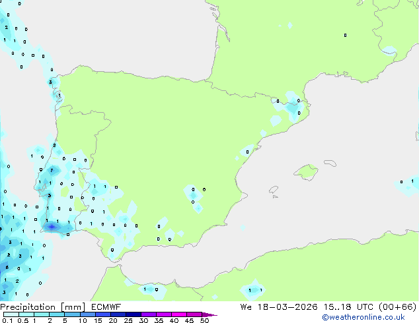Screen dimensions: 419x323
Task: Click the precipitation value 7 in Portugal
Action: [51, 170]
